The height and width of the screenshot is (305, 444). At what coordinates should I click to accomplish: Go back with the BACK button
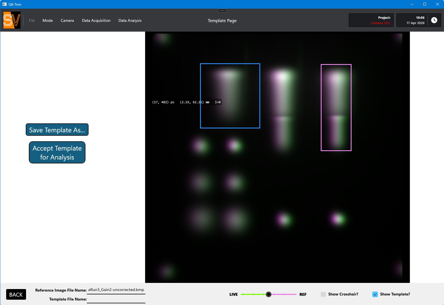click(x=16, y=294)
